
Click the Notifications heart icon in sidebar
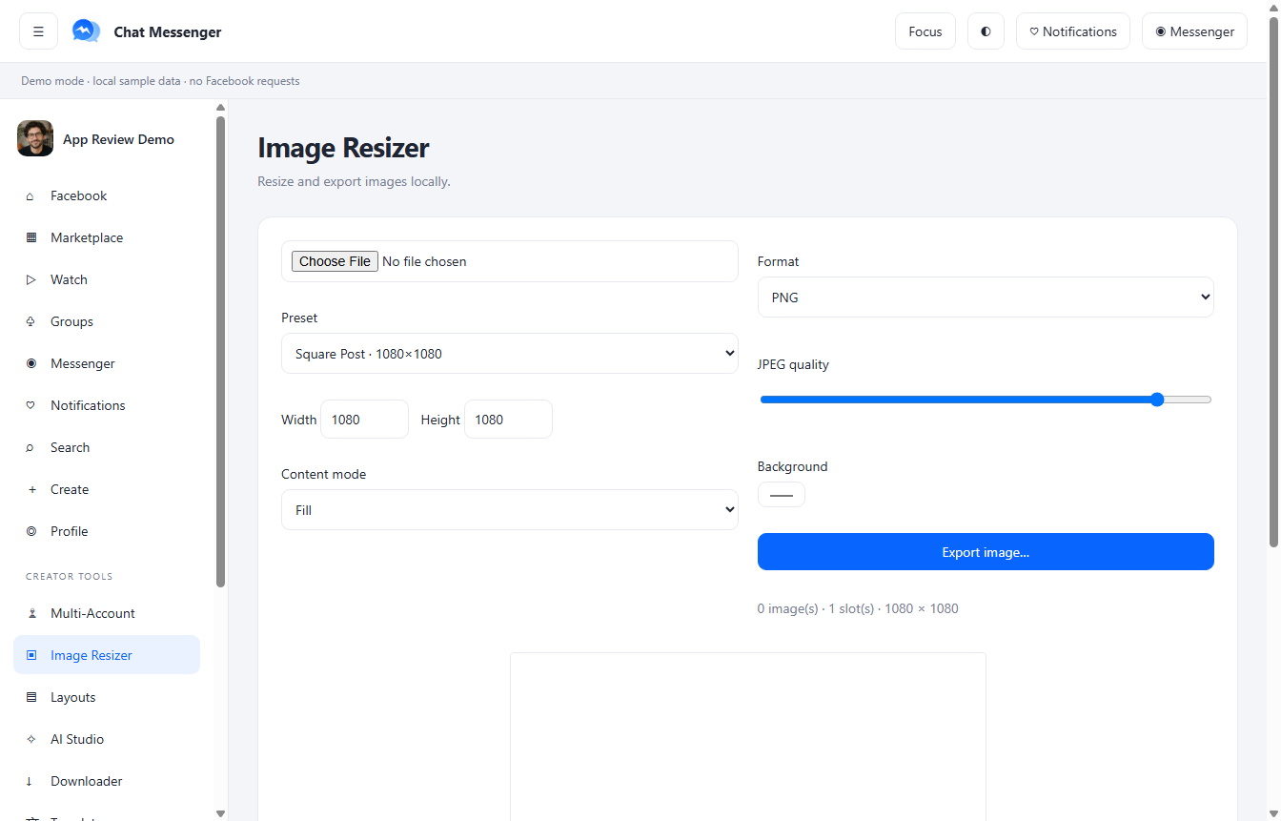(30, 406)
